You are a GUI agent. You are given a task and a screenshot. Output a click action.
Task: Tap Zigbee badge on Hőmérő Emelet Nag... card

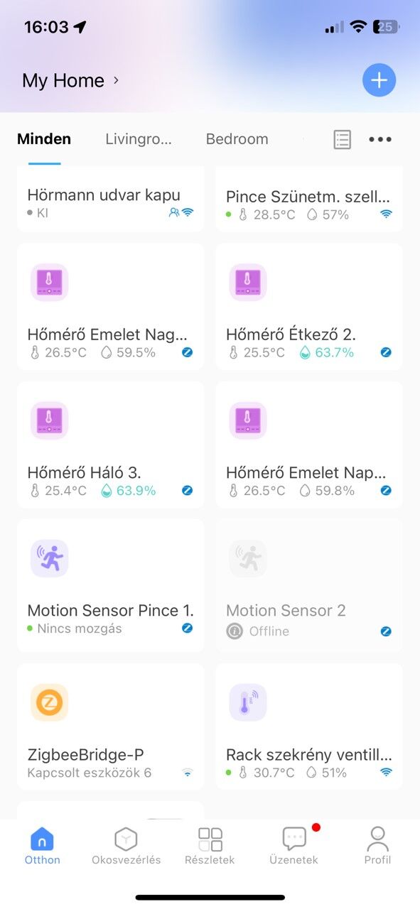pos(188,352)
